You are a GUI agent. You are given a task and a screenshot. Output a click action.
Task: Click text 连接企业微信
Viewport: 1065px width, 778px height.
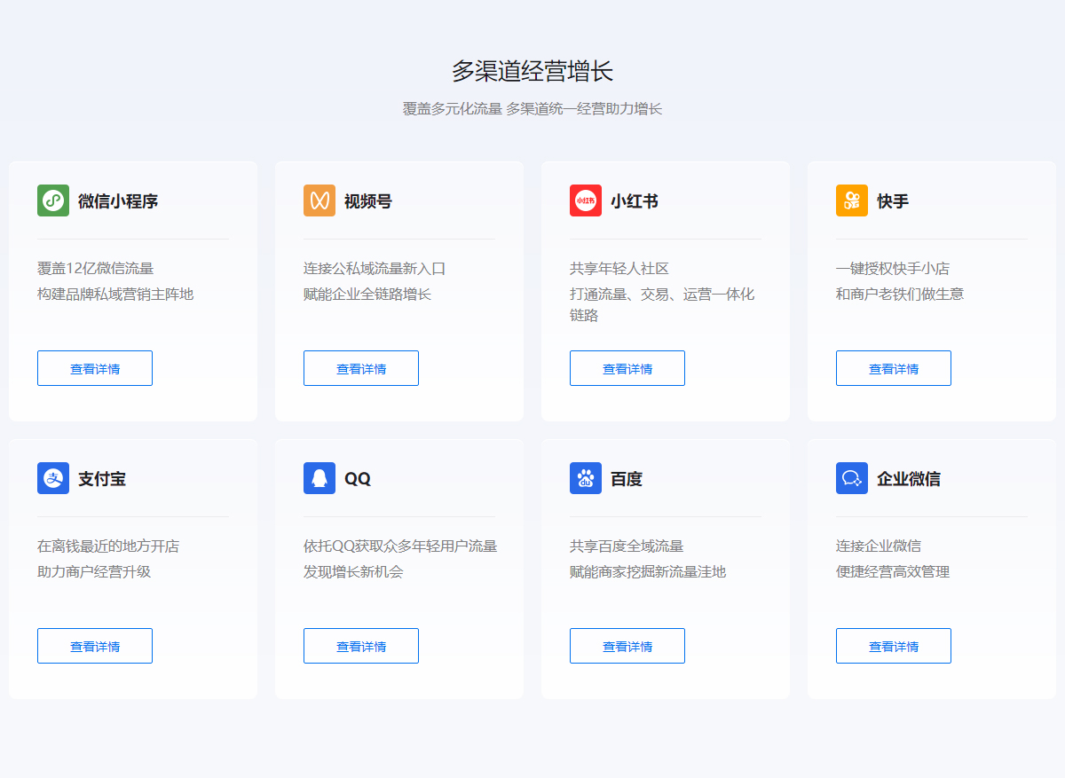tap(879, 546)
